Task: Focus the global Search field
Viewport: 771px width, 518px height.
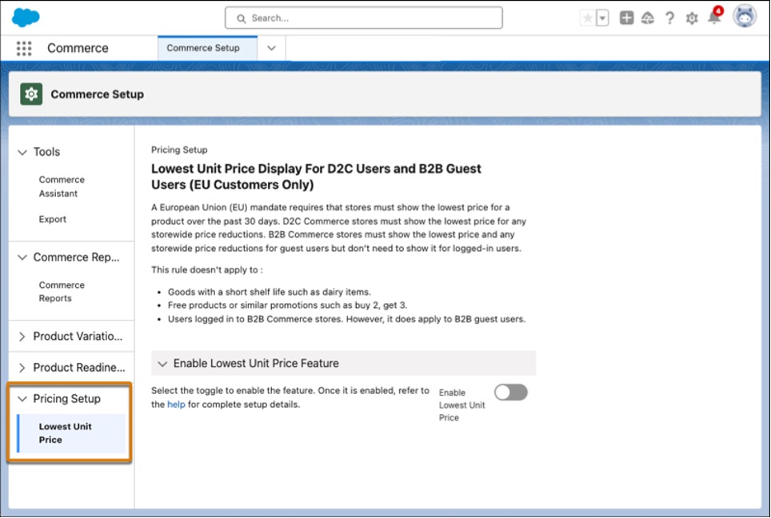Action: [363, 18]
